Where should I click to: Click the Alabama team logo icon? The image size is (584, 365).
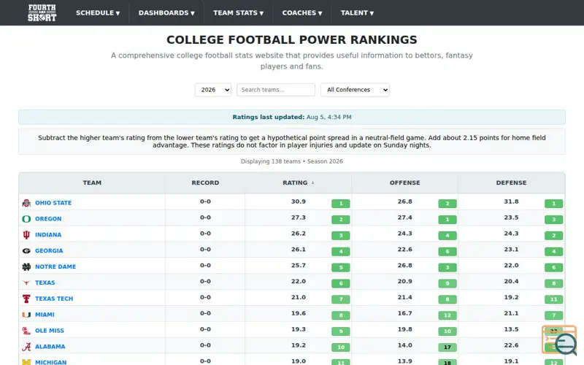(x=26, y=347)
